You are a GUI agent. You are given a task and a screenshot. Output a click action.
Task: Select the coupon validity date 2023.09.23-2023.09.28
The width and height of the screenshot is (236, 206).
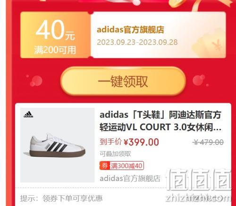(x=137, y=42)
